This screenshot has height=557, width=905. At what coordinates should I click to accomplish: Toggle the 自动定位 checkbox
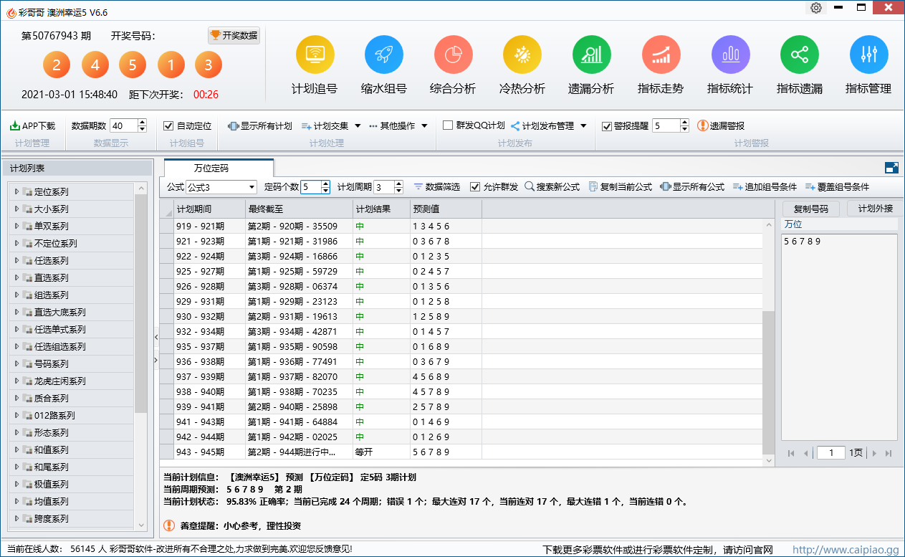tap(169, 126)
